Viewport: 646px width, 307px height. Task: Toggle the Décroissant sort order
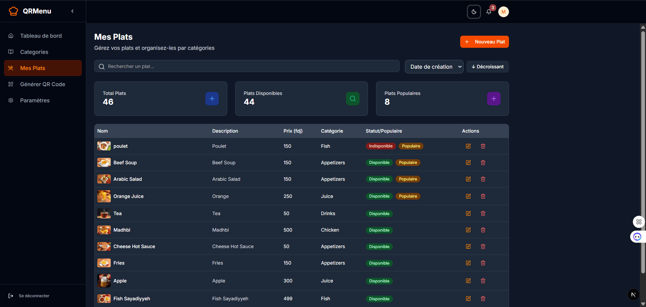[x=487, y=67]
